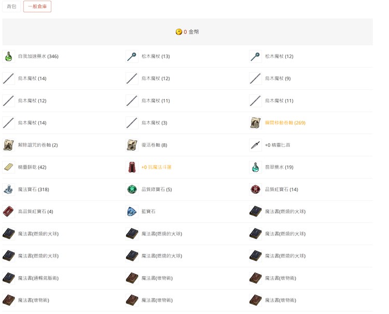Click the green potion icon for 自我加速藥水
389x314 pixels.
(9, 57)
